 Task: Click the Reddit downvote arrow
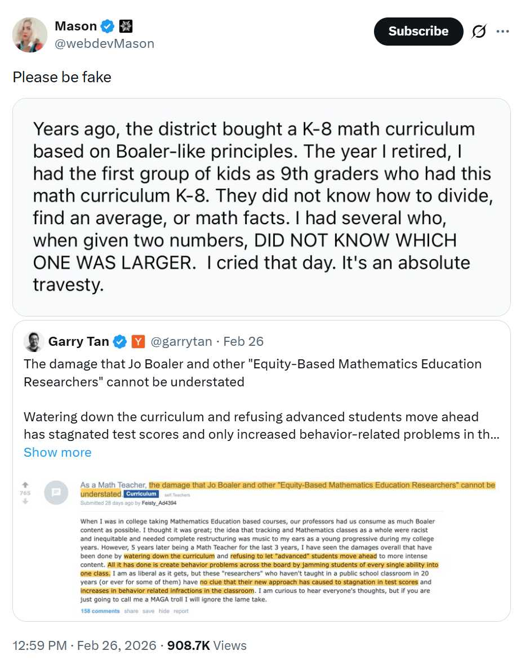coord(24,501)
